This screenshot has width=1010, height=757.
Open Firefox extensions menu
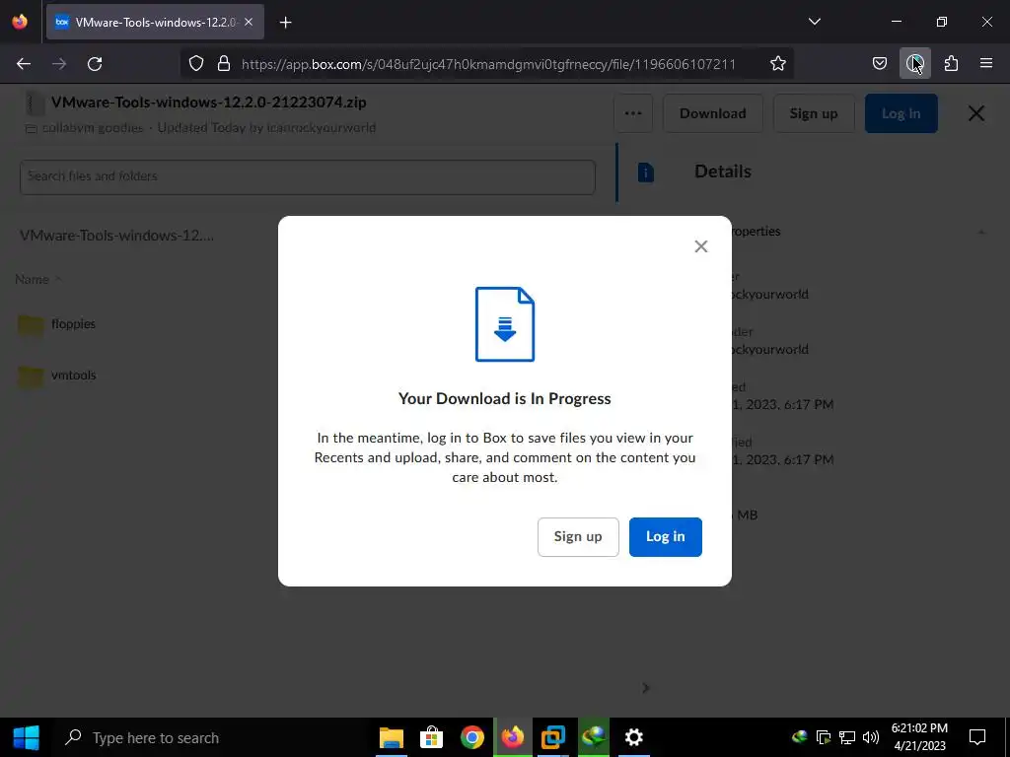(951, 64)
